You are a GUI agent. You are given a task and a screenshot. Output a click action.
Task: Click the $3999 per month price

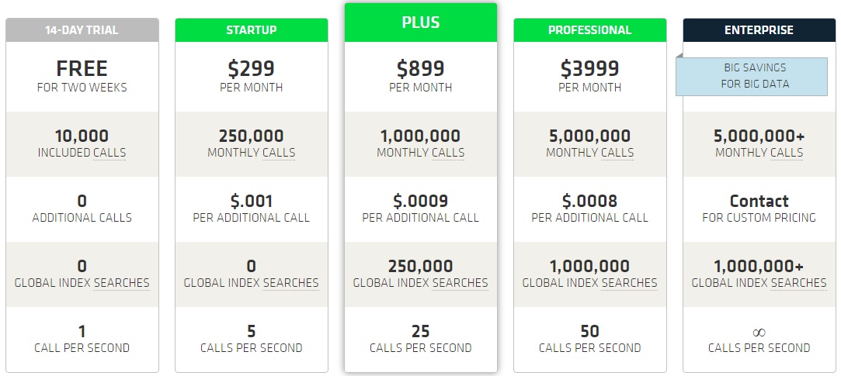coord(590,75)
